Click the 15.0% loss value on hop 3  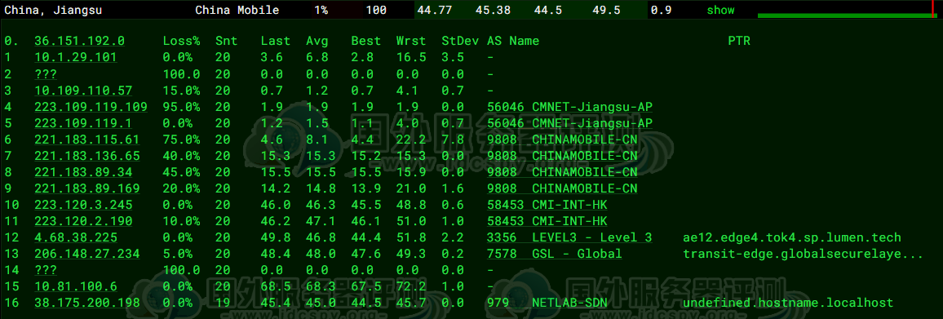tap(178, 91)
